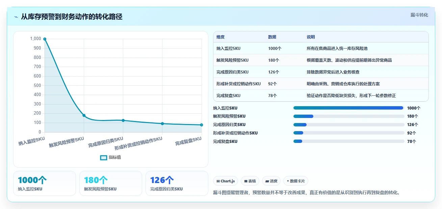Select table cell 126个
Viewport: 442px width, 209px height.
click(274, 72)
